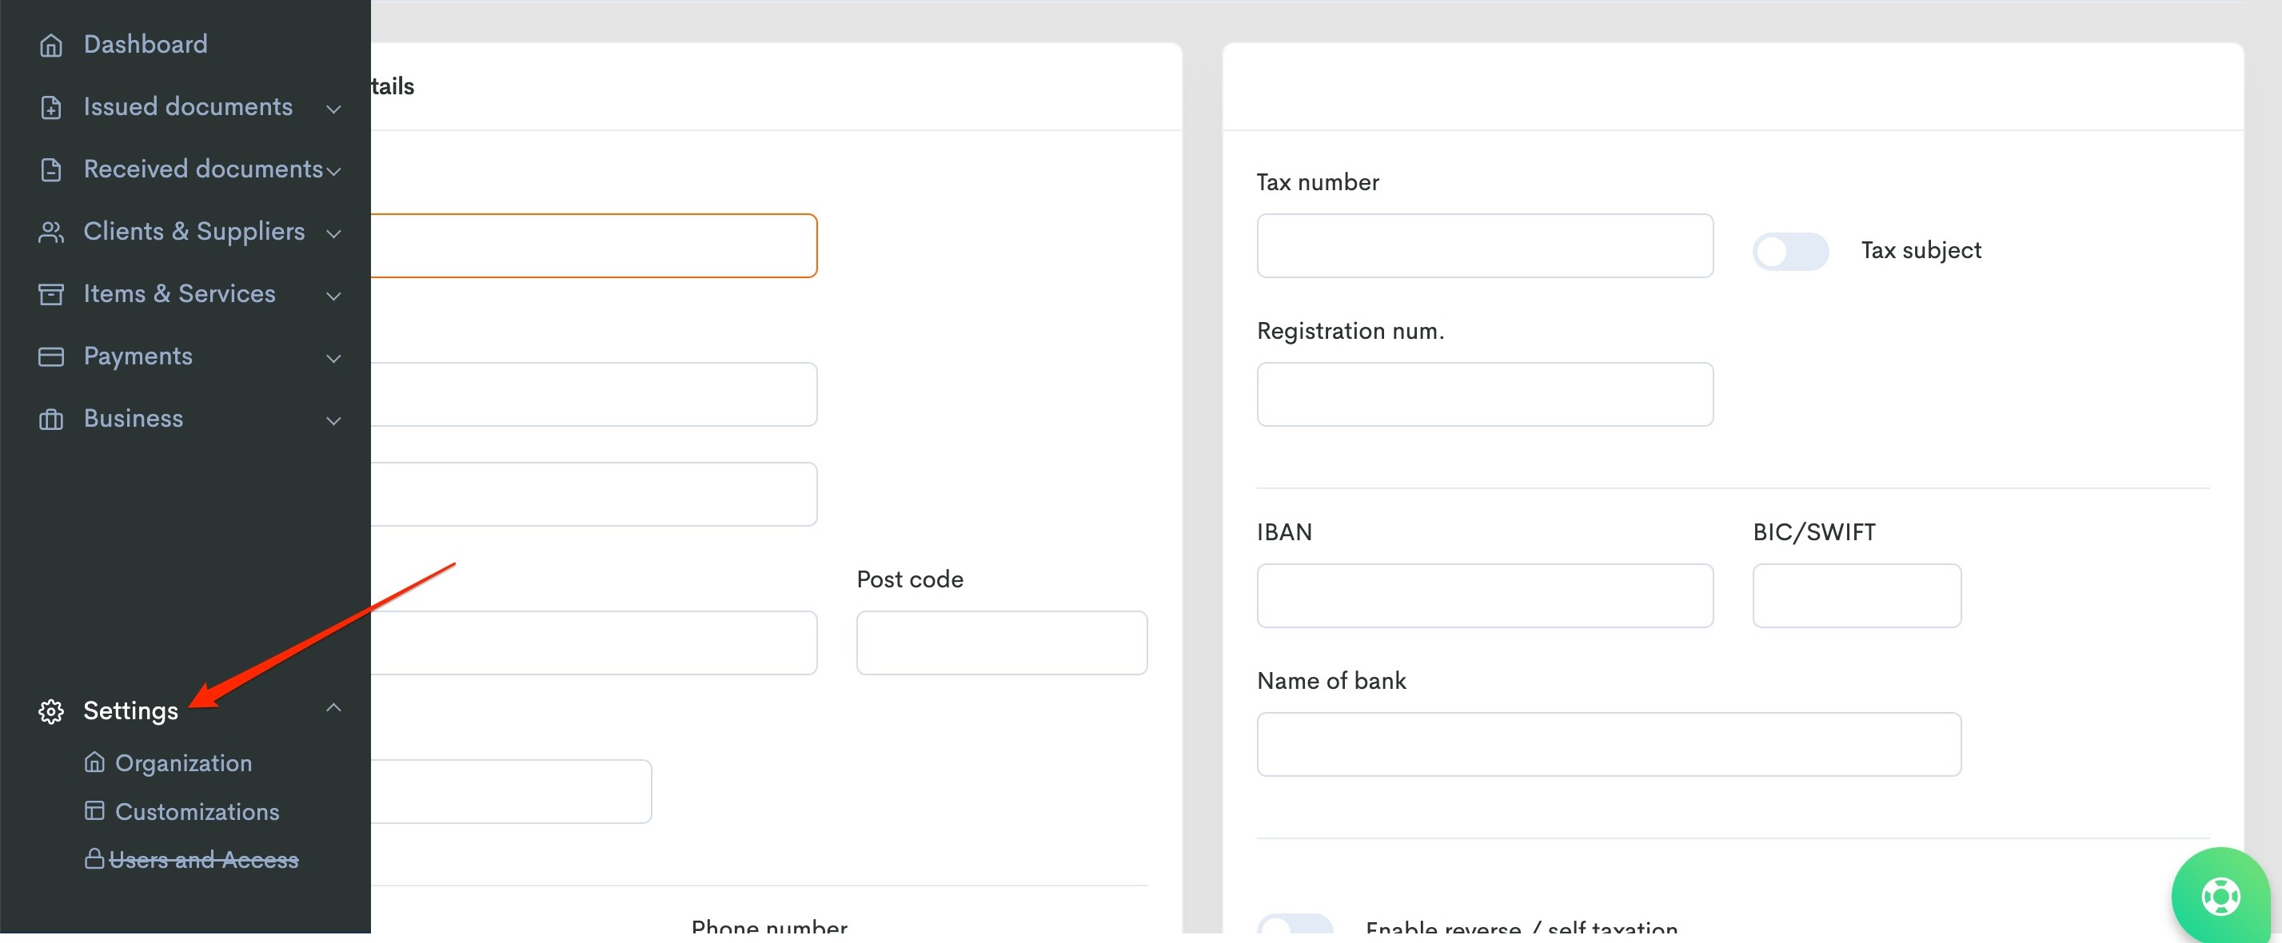This screenshot has width=2282, height=943.
Task: Click the Clients & Suppliers people icon
Action: pyautogui.click(x=51, y=232)
